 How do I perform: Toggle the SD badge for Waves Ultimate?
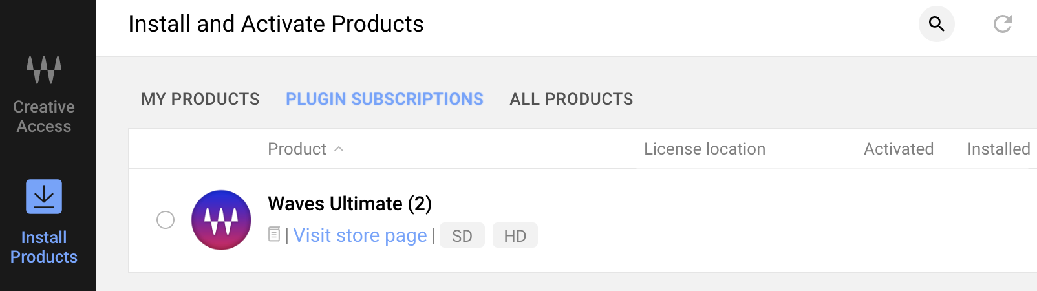pyautogui.click(x=462, y=235)
